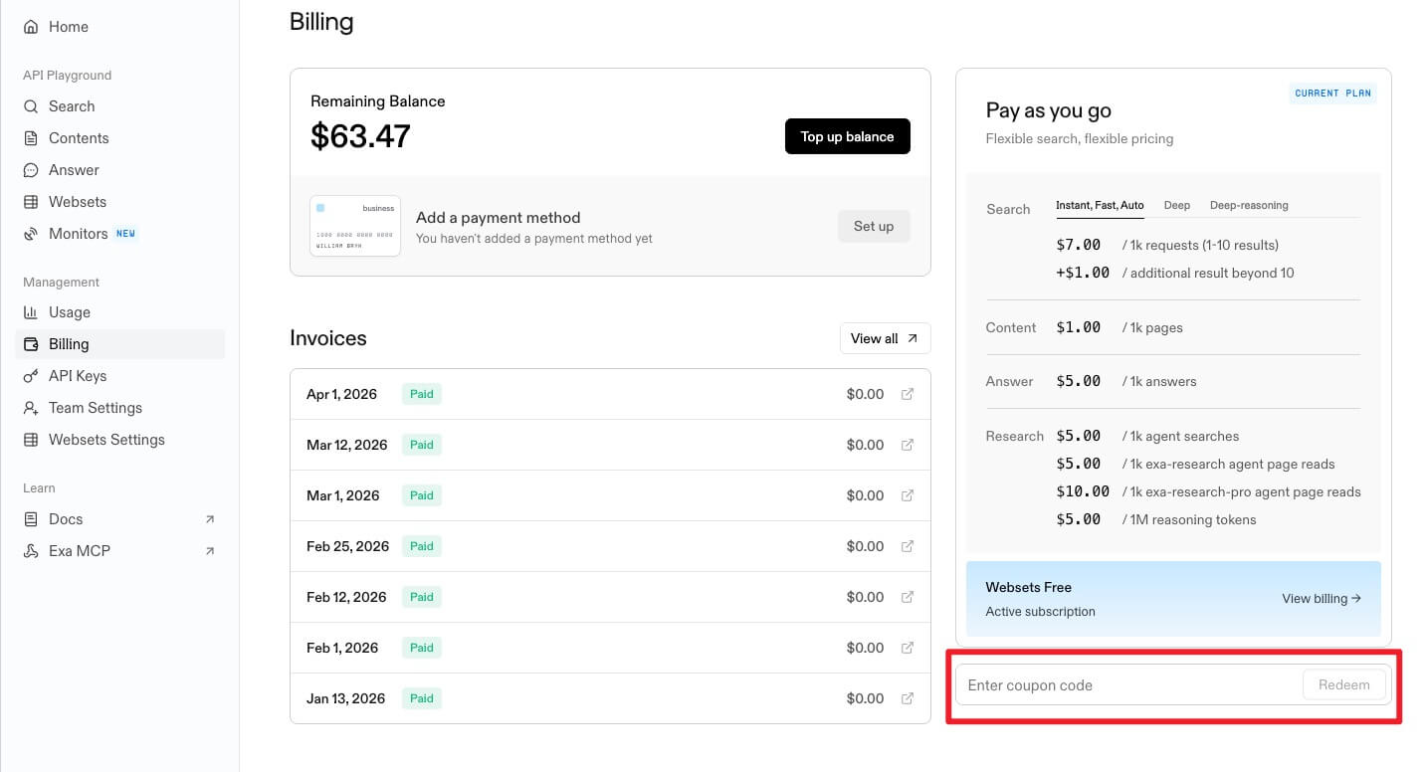
Task: Click the NEW badge beside Monitors
Action: click(x=125, y=234)
